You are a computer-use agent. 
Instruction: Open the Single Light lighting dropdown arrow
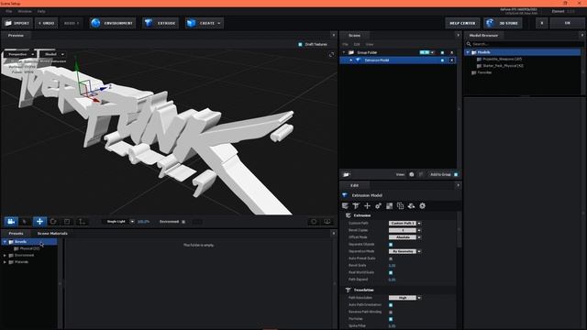click(x=132, y=222)
